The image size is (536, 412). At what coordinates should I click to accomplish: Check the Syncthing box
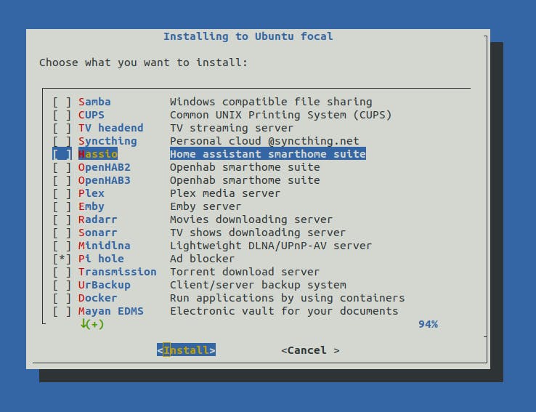pyautogui.click(x=62, y=141)
